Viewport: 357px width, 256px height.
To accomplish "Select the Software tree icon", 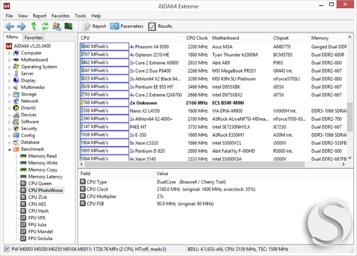I will point(16,121).
